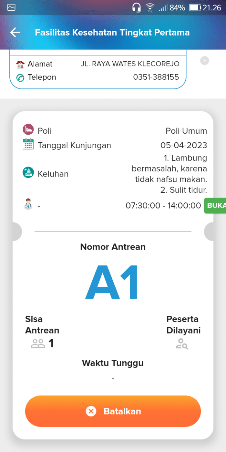Tap the phone icon next to Telepon
This screenshot has height=452, width=226.
tap(21, 77)
